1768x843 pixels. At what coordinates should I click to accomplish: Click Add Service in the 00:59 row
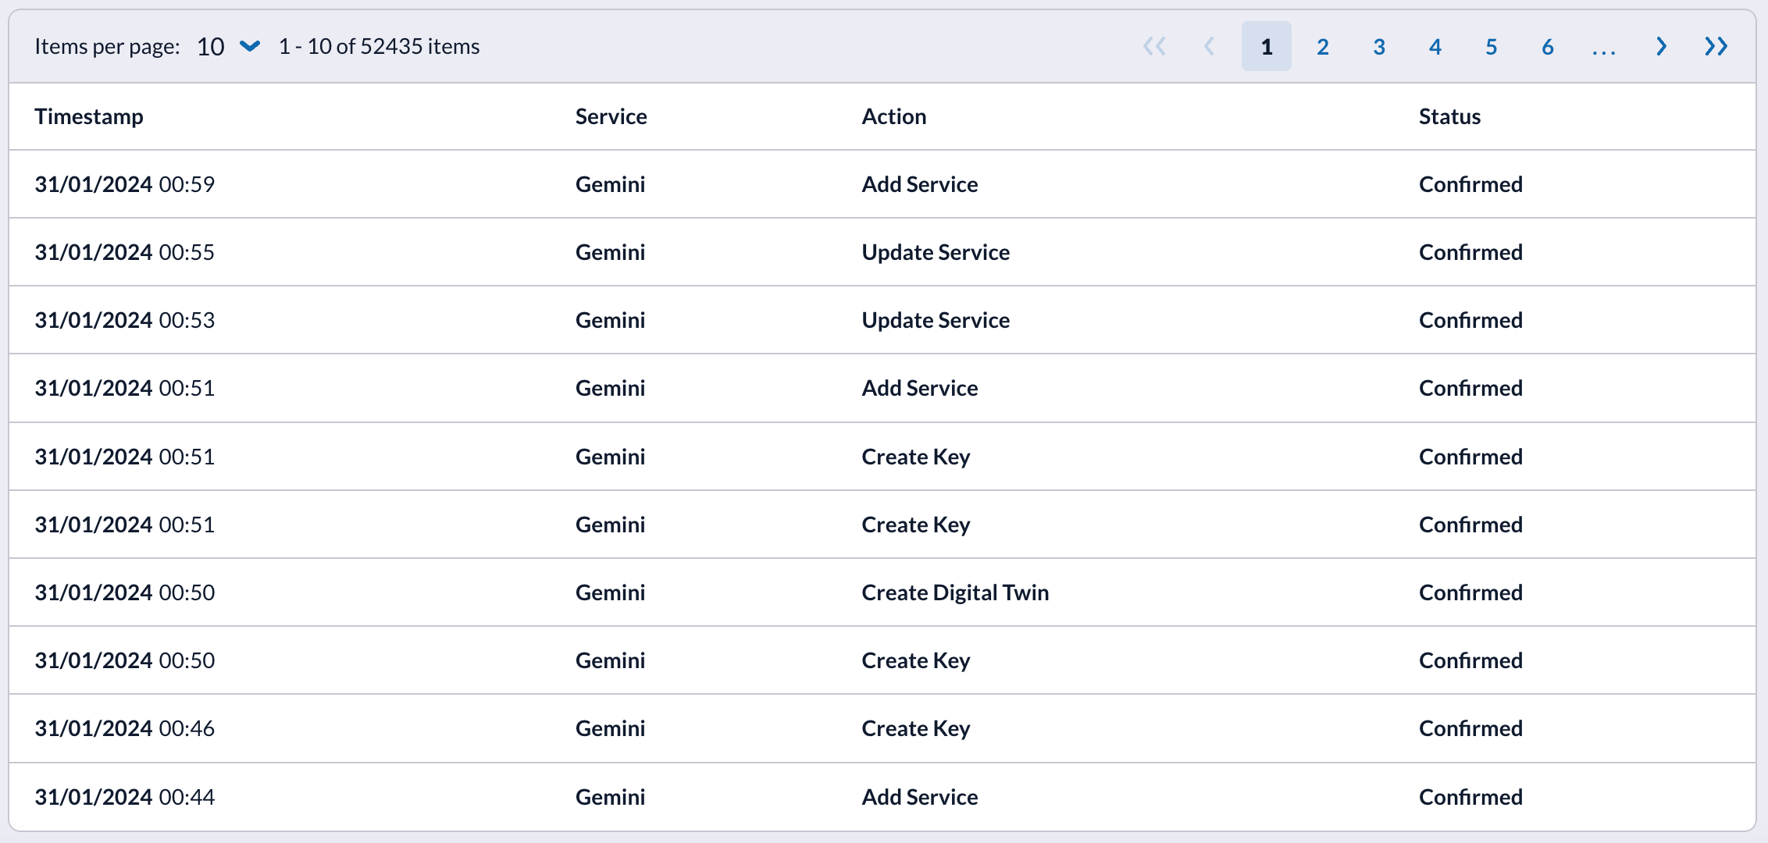click(920, 184)
